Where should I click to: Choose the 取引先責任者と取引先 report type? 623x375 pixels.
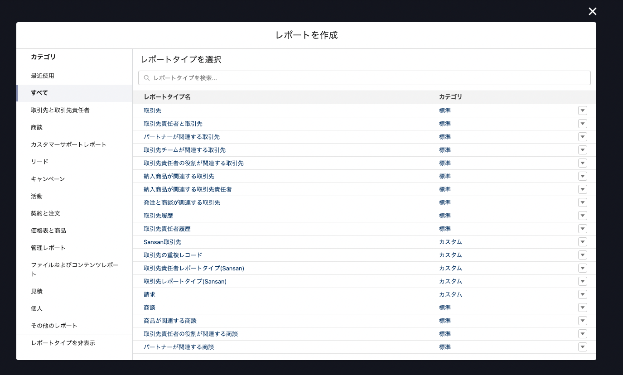tap(173, 124)
